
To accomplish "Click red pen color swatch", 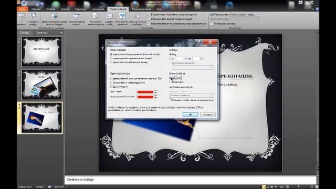I will coord(145,92).
